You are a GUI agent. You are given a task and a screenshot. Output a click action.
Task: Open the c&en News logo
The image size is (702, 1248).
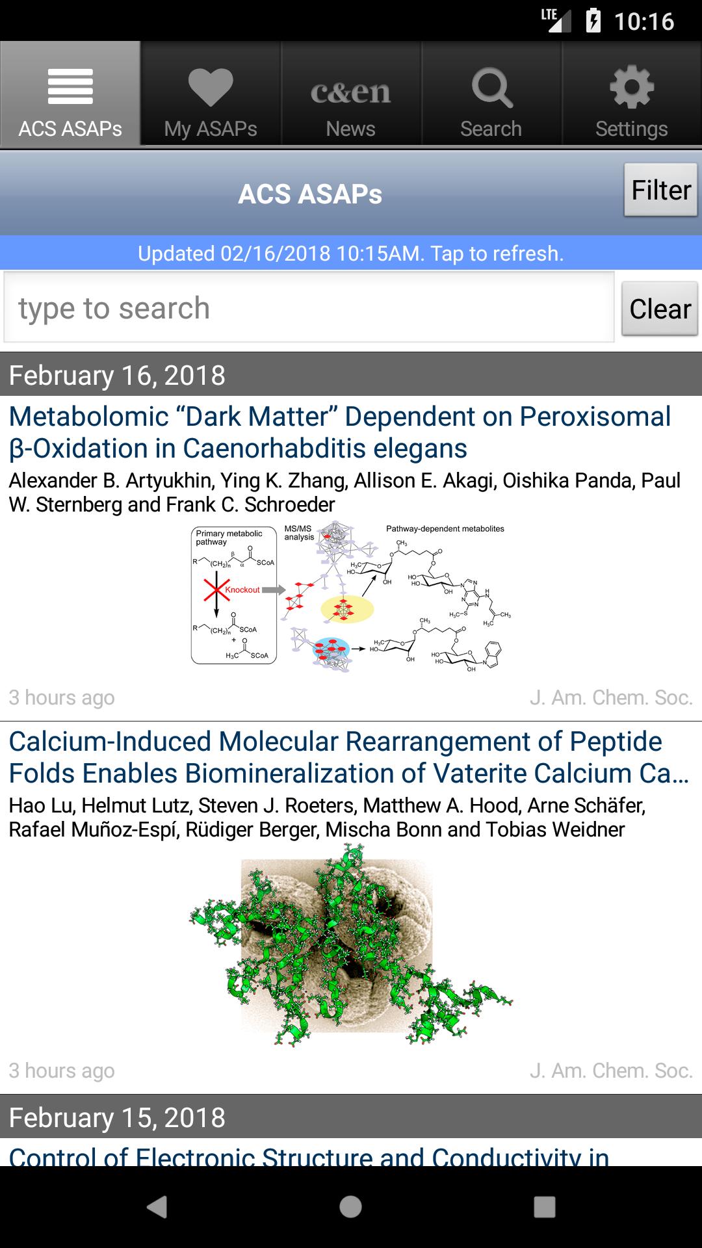[350, 92]
